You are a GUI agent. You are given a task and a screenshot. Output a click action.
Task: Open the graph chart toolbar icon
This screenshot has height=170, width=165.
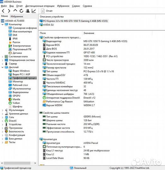pos(34,11)
